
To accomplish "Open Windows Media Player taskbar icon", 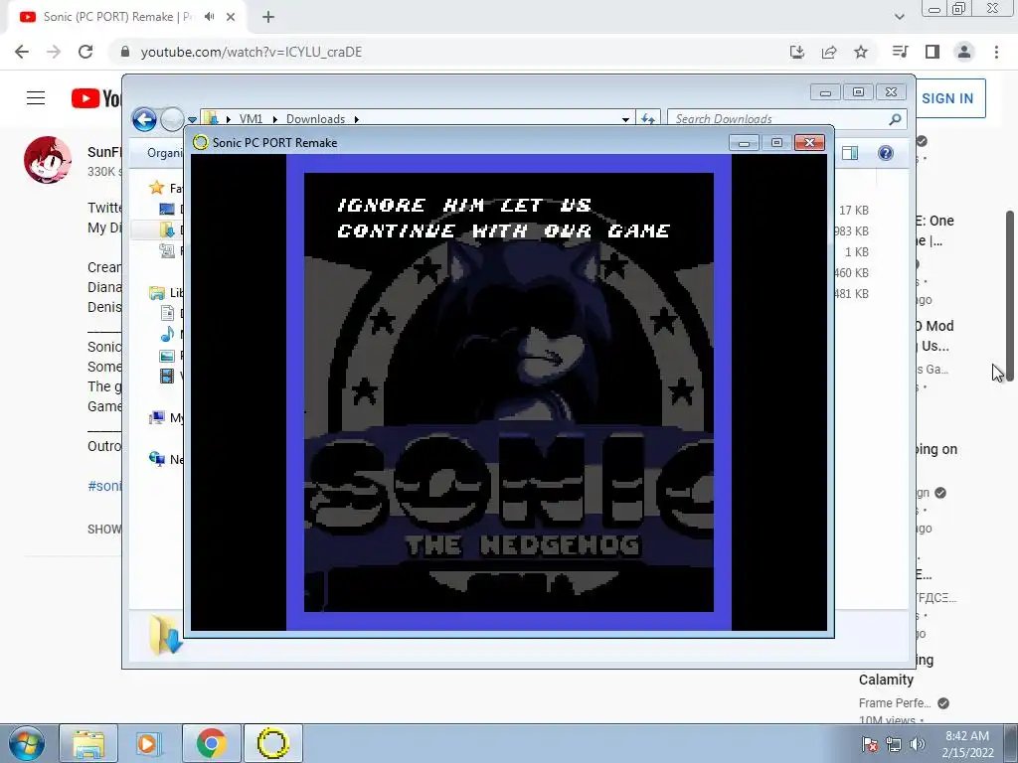I will coord(148,743).
